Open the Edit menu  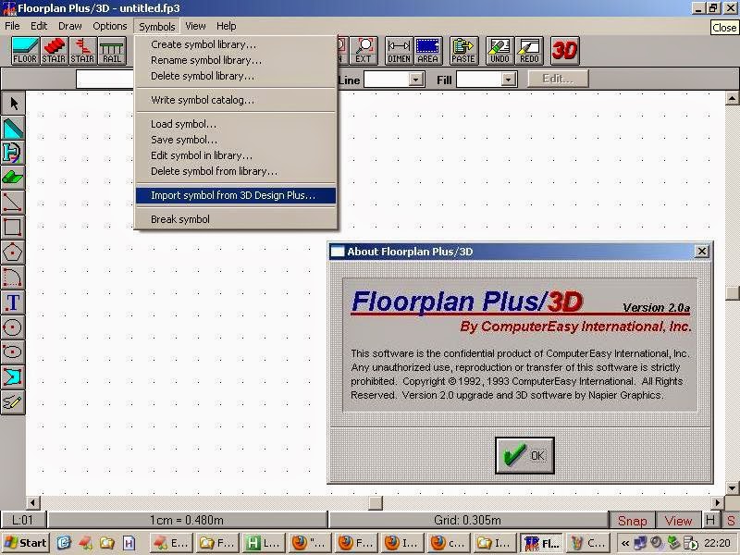39,26
